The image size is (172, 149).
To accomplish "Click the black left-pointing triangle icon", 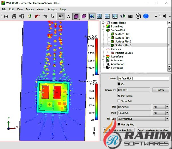I will tap(164, 16).
